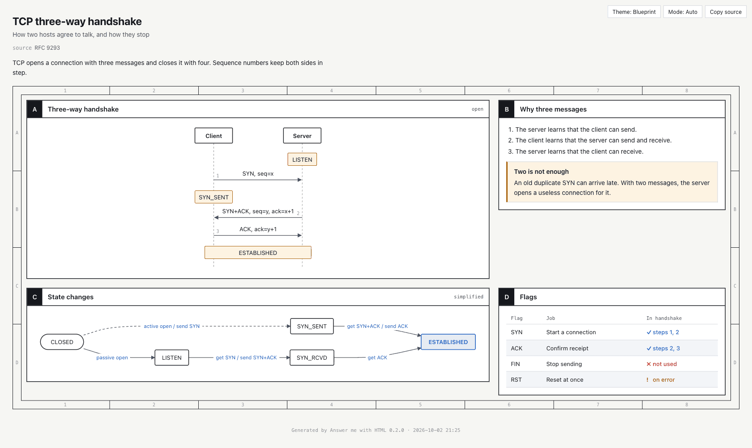Screen dimensions: 752x448
Task: Click the 'passive open' transition label
Action: [112, 358]
